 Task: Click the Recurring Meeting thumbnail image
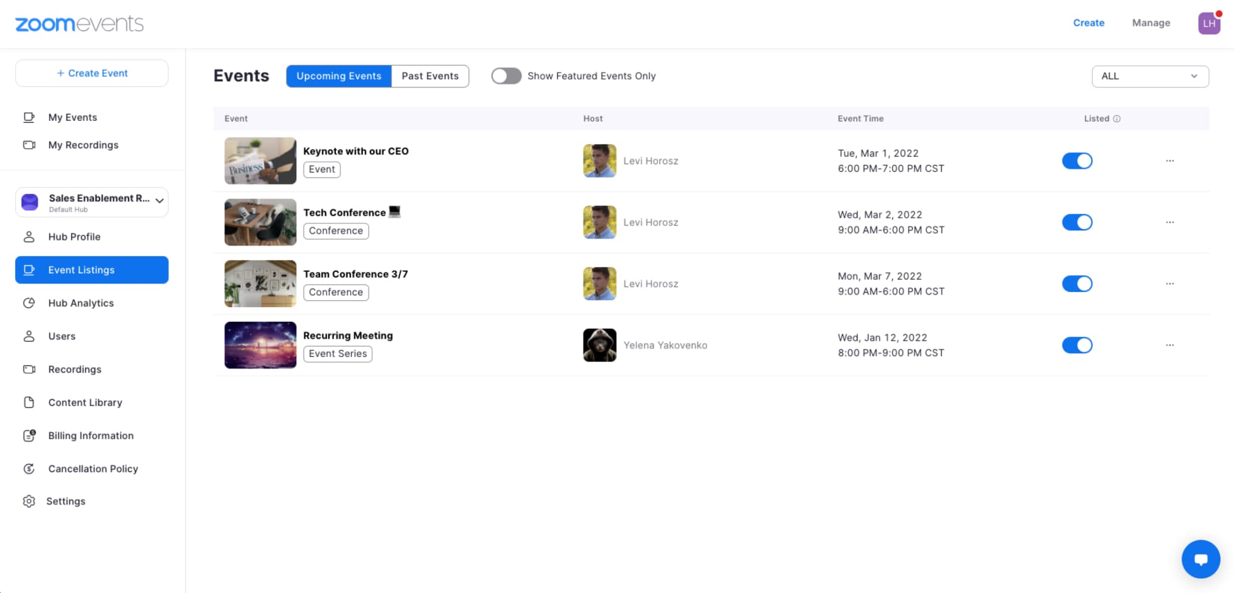click(260, 345)
